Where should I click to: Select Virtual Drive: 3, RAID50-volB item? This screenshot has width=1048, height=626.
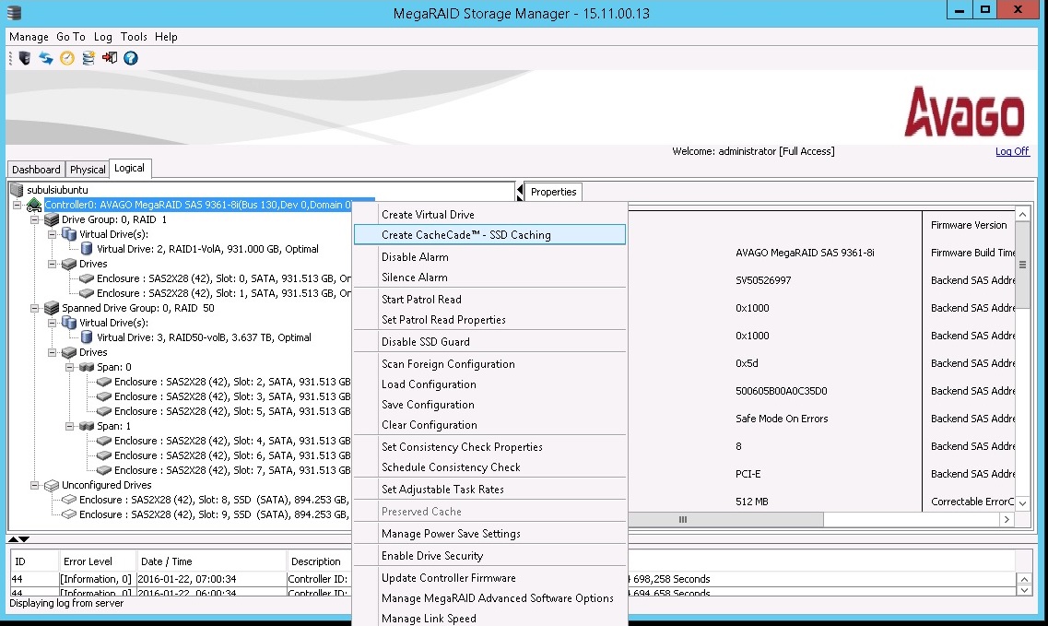coord(203,337)
